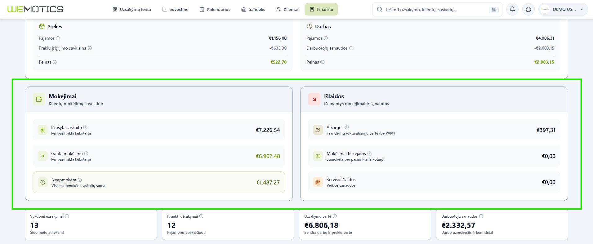Click the info icon beside Įtraukti užsakymai
593x244 pixels.
[201, 216]
